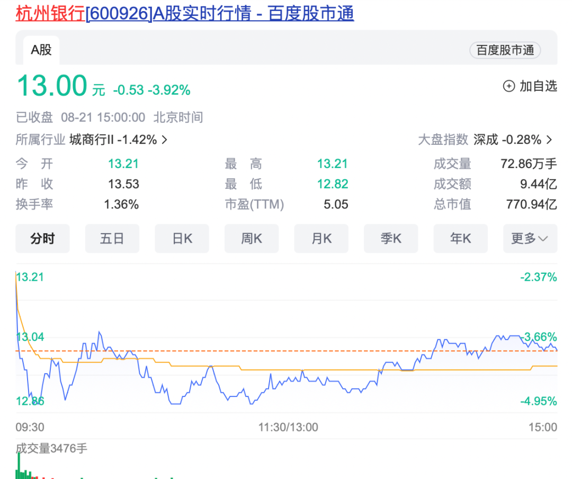Click the chart axis label -3.66%

539,337
